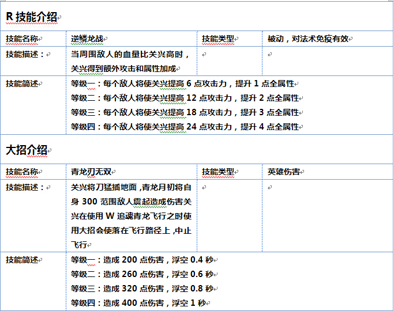Click the line "等级一：造成 200 点伤害"

142,260
